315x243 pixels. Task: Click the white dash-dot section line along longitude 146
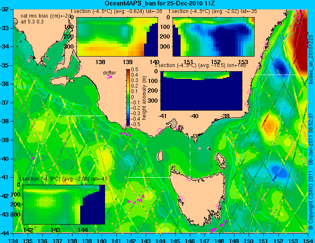[x=190, y=154]
